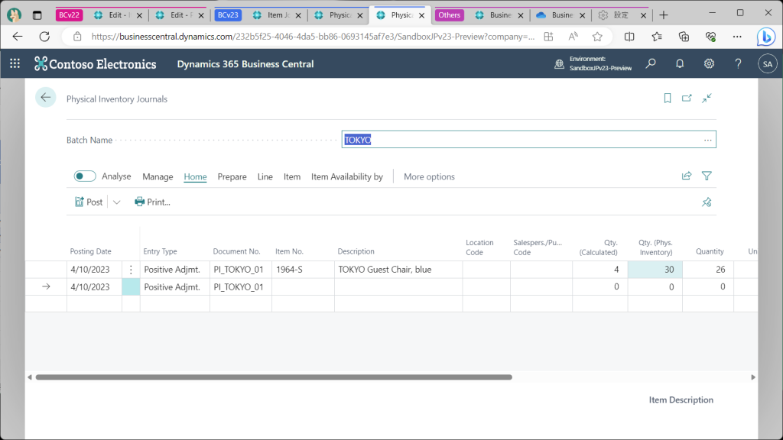Click the Print button

point(152,202)
